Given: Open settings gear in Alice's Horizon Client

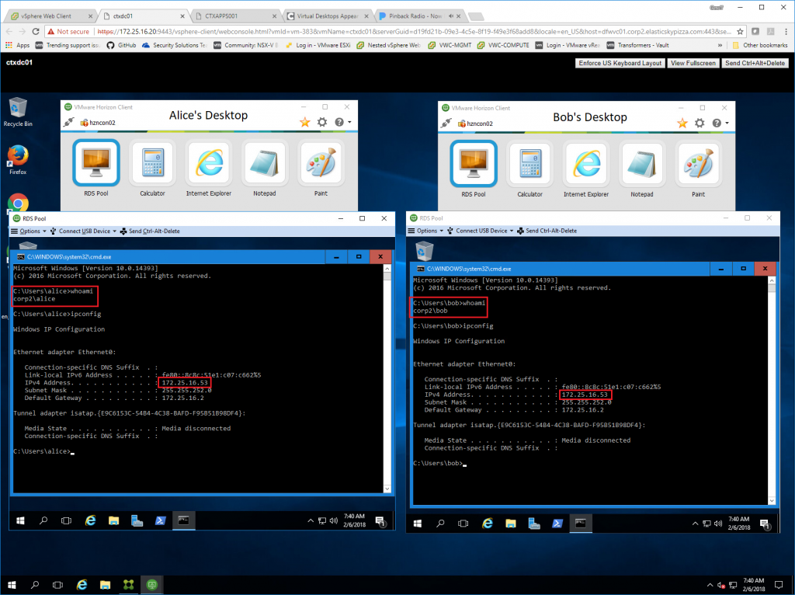Looking at the screenshot, I should (321, 123).
